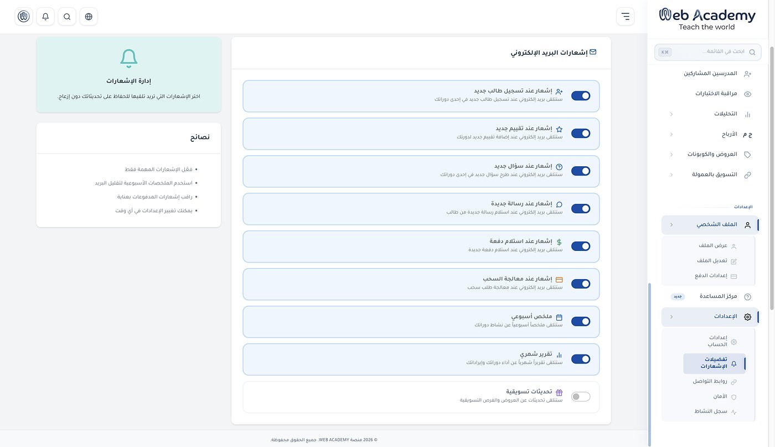Open the search icon in top bar
The image size is (775, 447).
pyautogui.click(x=67, y=17)
